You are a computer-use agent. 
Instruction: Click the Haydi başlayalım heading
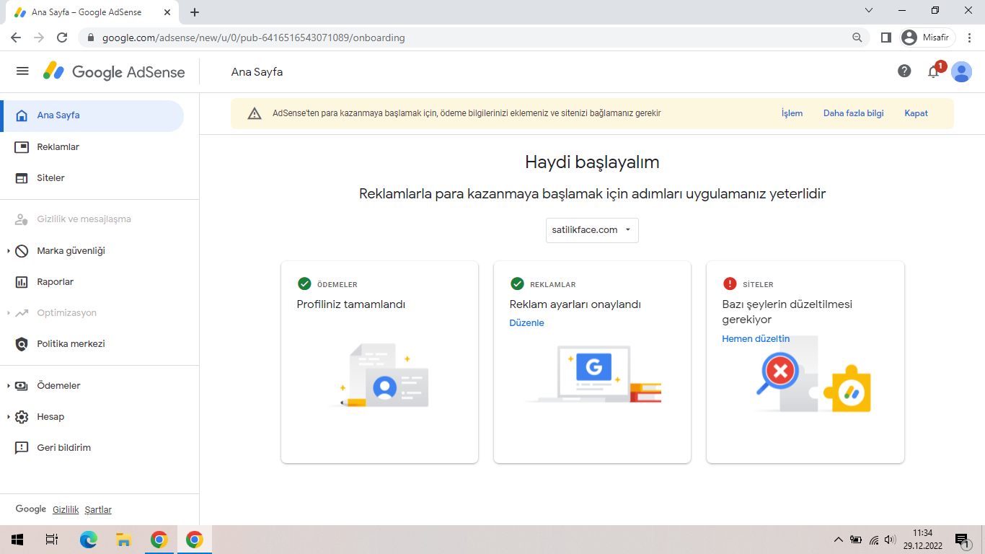tap(592, 162)
